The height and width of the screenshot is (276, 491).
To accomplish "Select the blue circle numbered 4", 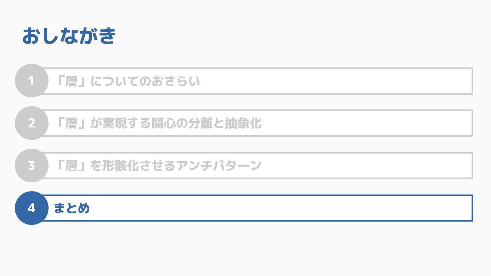I will [x=31, y=208].
